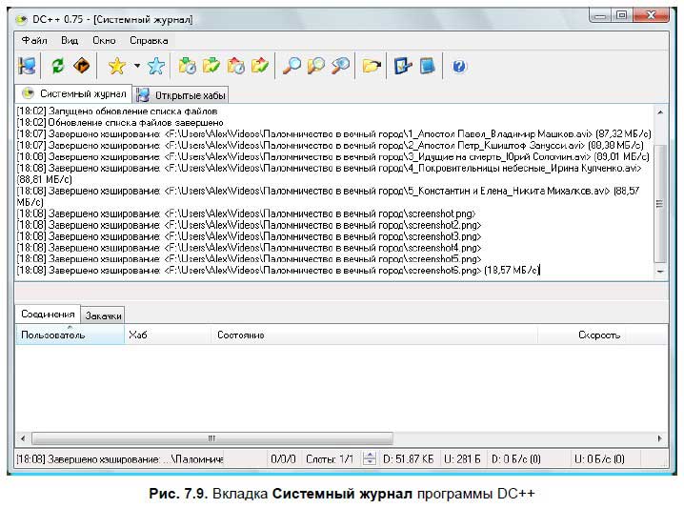Open the Download Queue icon
This screenshot has width=684, height=508.
(188, 67)
